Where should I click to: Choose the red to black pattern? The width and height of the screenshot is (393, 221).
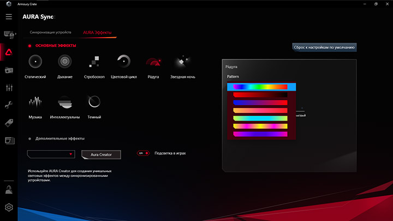point(260,95)
